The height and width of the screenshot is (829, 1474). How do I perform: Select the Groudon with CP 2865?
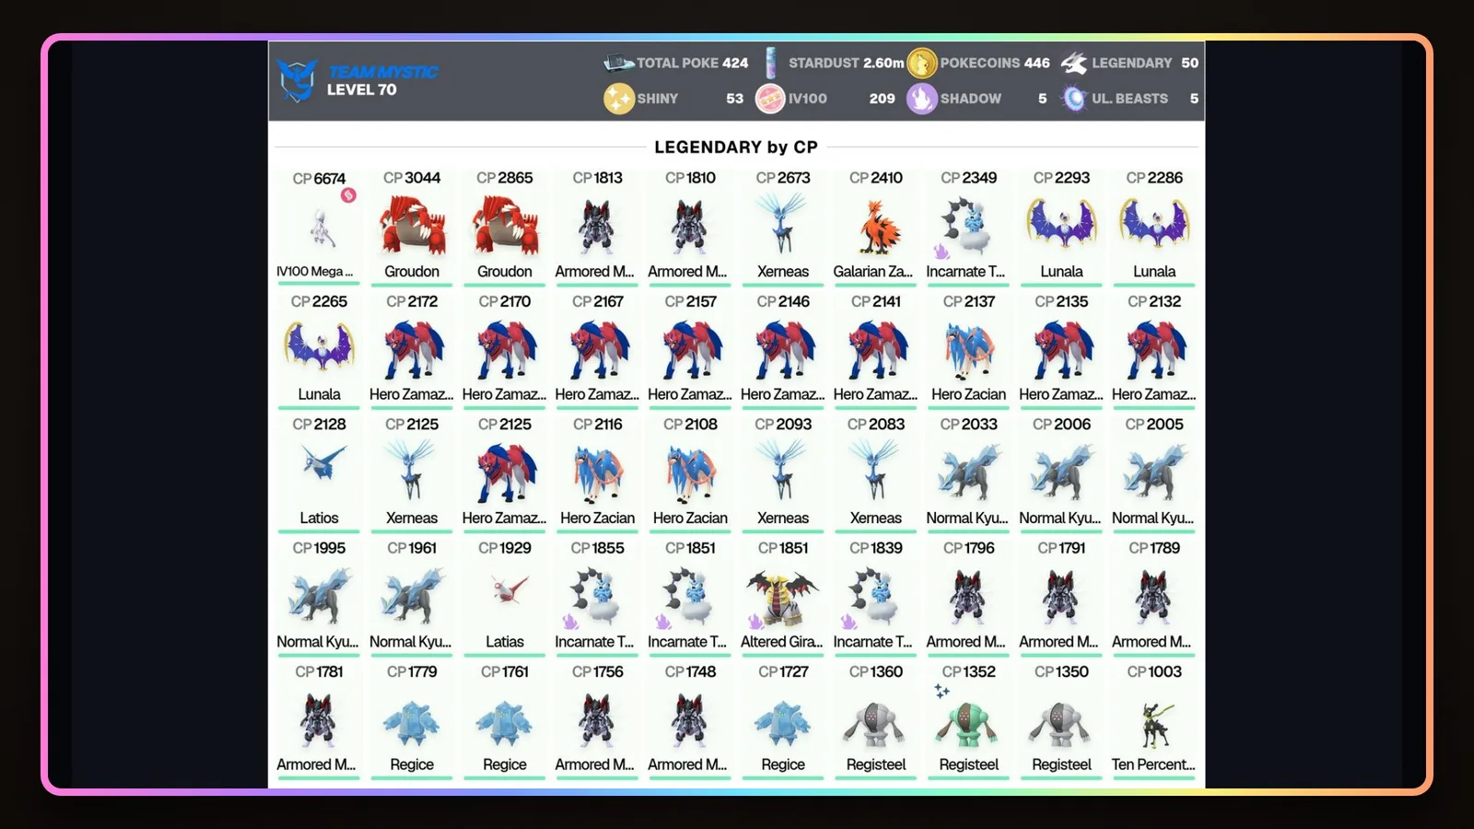(505, 227)
